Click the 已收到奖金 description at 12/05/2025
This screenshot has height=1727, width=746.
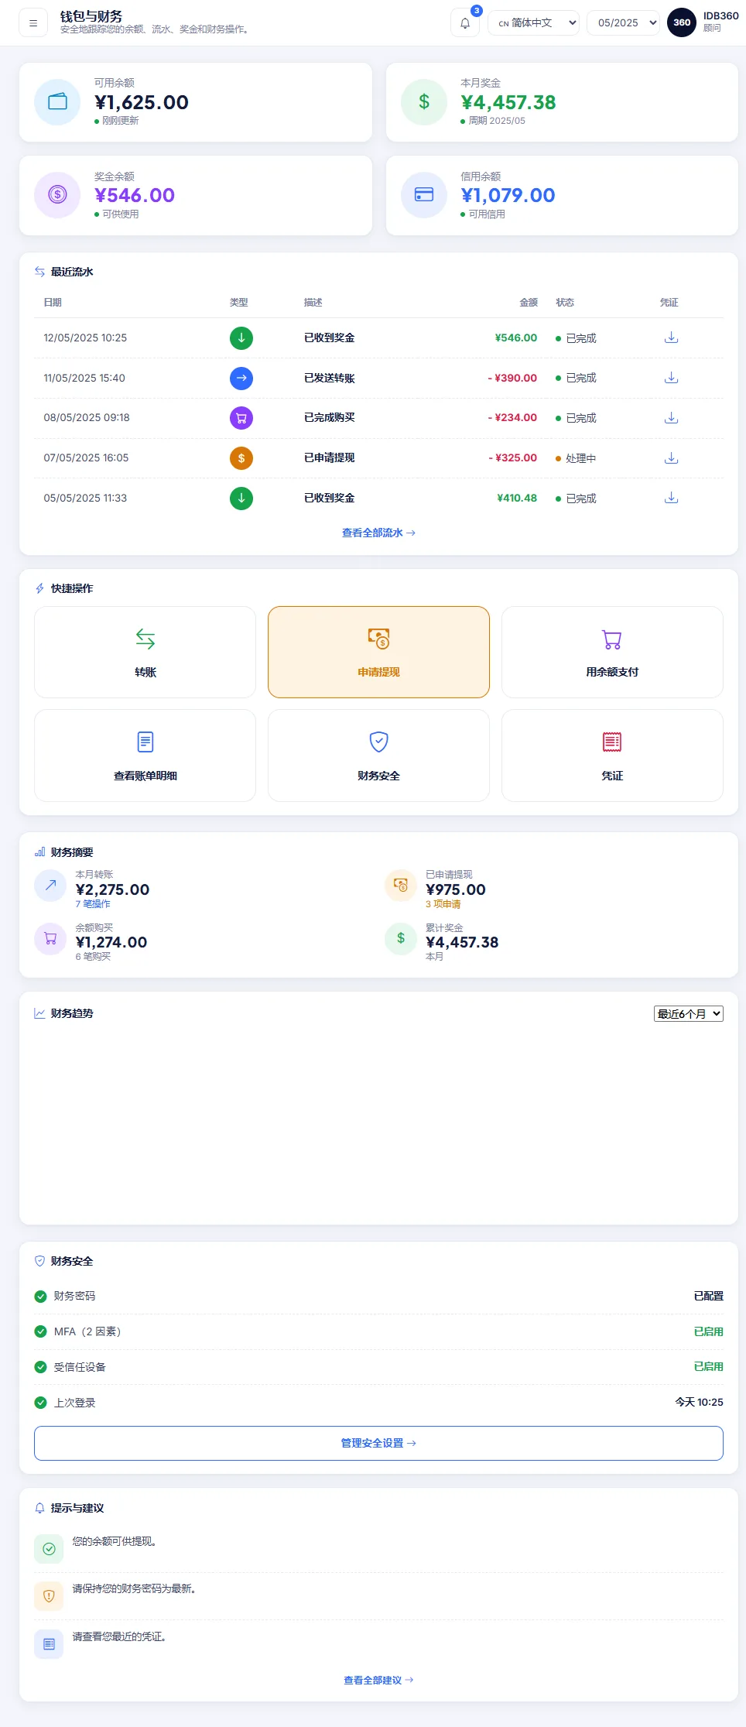tap(330, 338)
